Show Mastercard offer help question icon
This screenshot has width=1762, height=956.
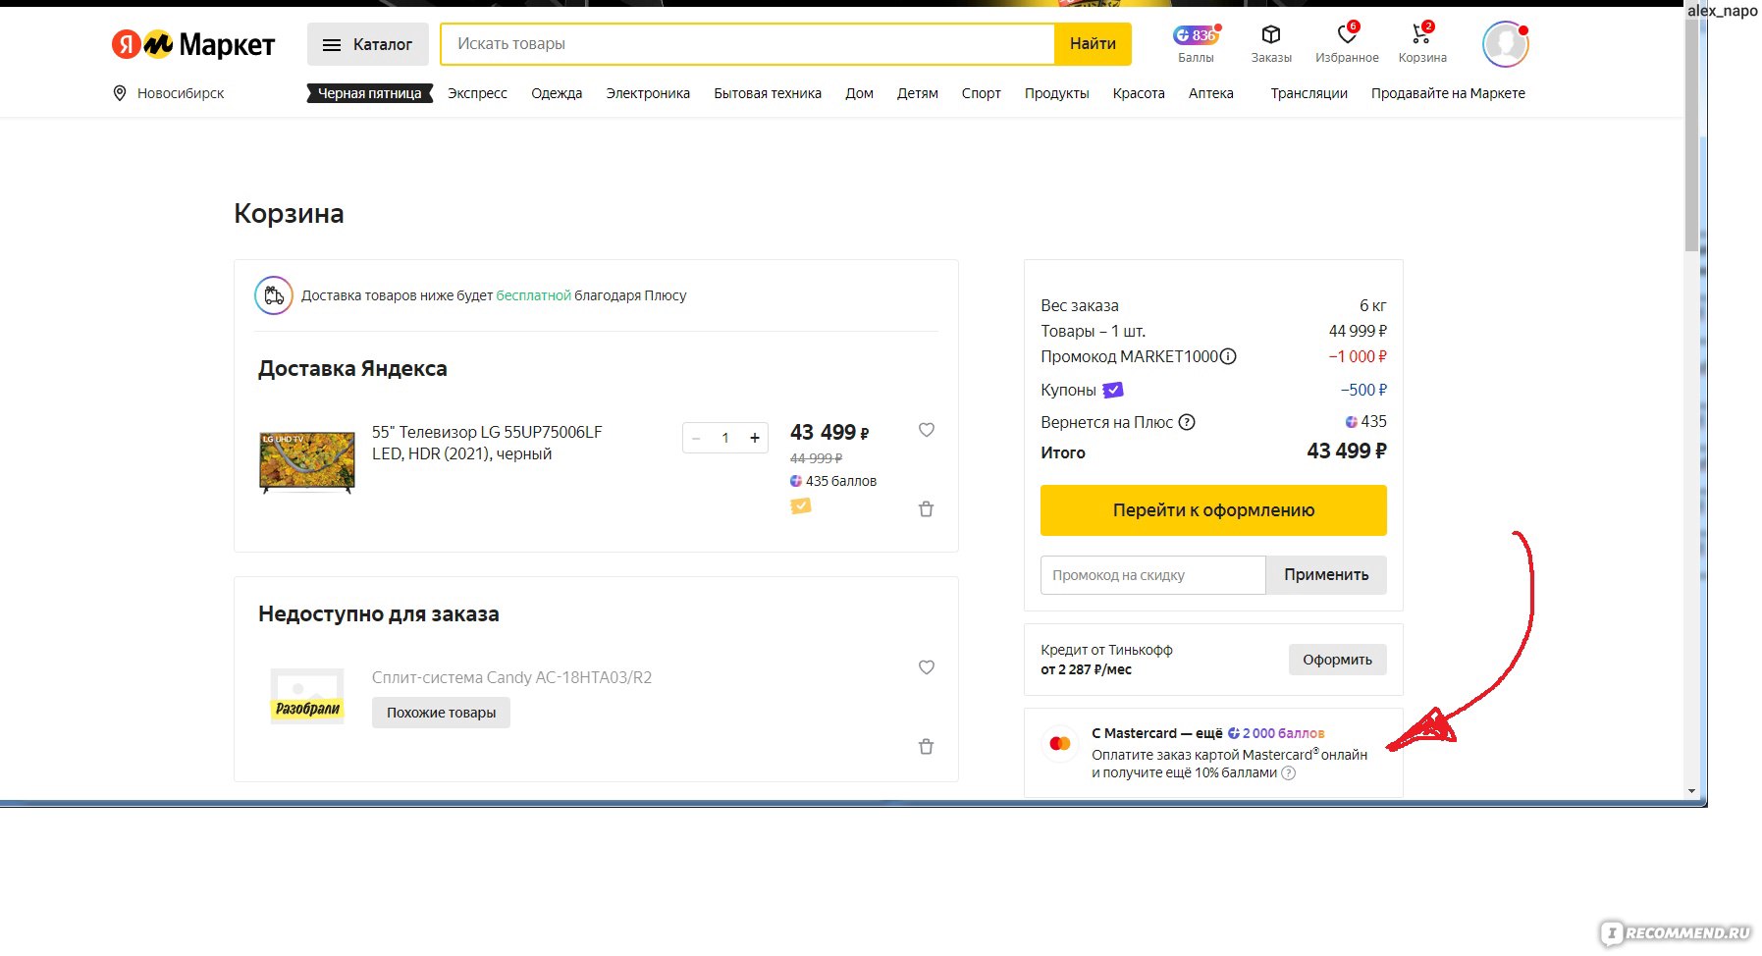click(1289, 773)
